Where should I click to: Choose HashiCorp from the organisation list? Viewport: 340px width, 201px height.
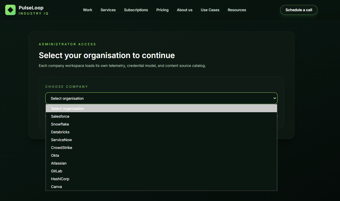click(x=161, y=179)
